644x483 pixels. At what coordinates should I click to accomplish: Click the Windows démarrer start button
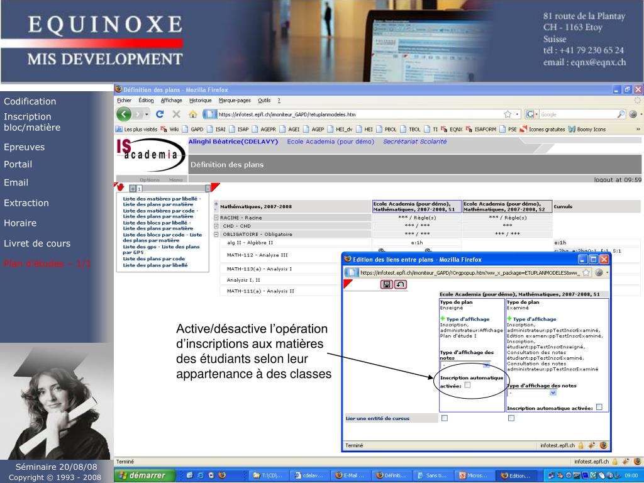[145, 475]
